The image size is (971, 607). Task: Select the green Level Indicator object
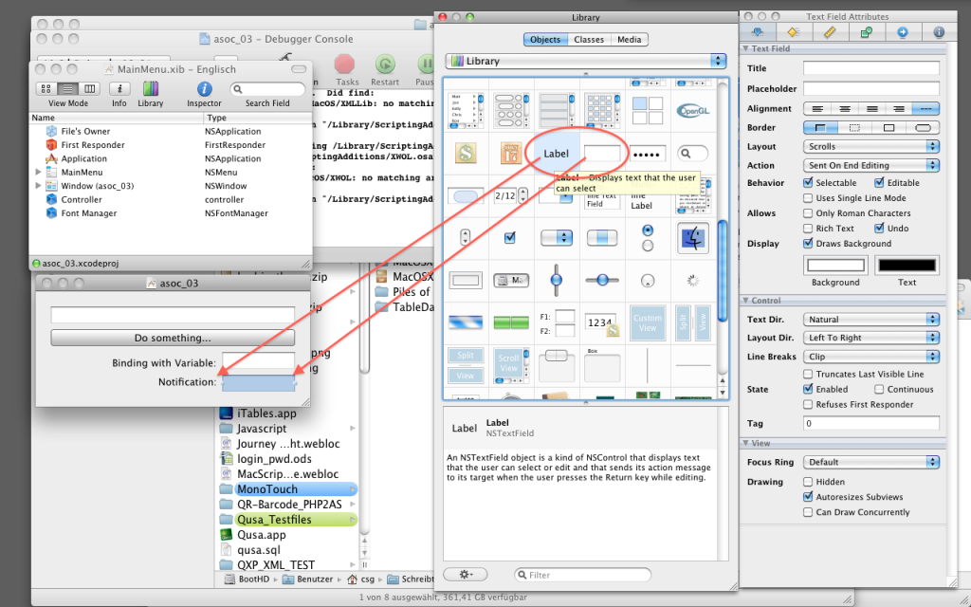coord(511,322)
